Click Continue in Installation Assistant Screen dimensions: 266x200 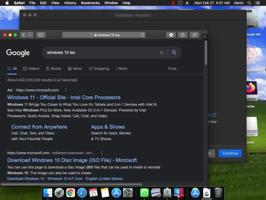coord(230,153)
